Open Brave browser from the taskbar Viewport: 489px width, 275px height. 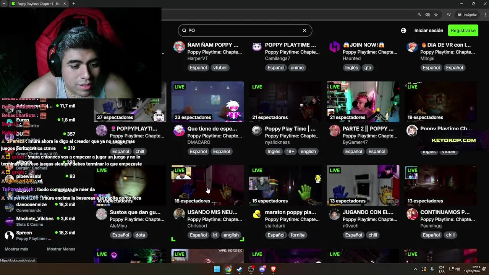pos(274,269)
